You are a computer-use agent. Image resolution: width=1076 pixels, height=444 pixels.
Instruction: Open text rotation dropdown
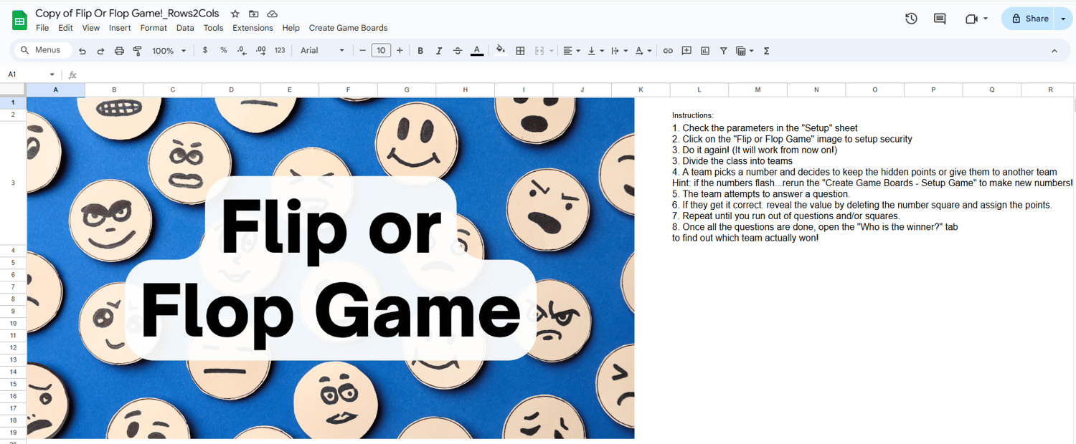pyautogui.click(x=643, y=51)
